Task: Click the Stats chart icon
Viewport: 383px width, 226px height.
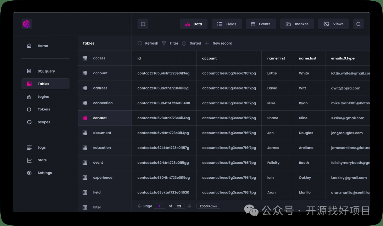Action: [29, 160]
